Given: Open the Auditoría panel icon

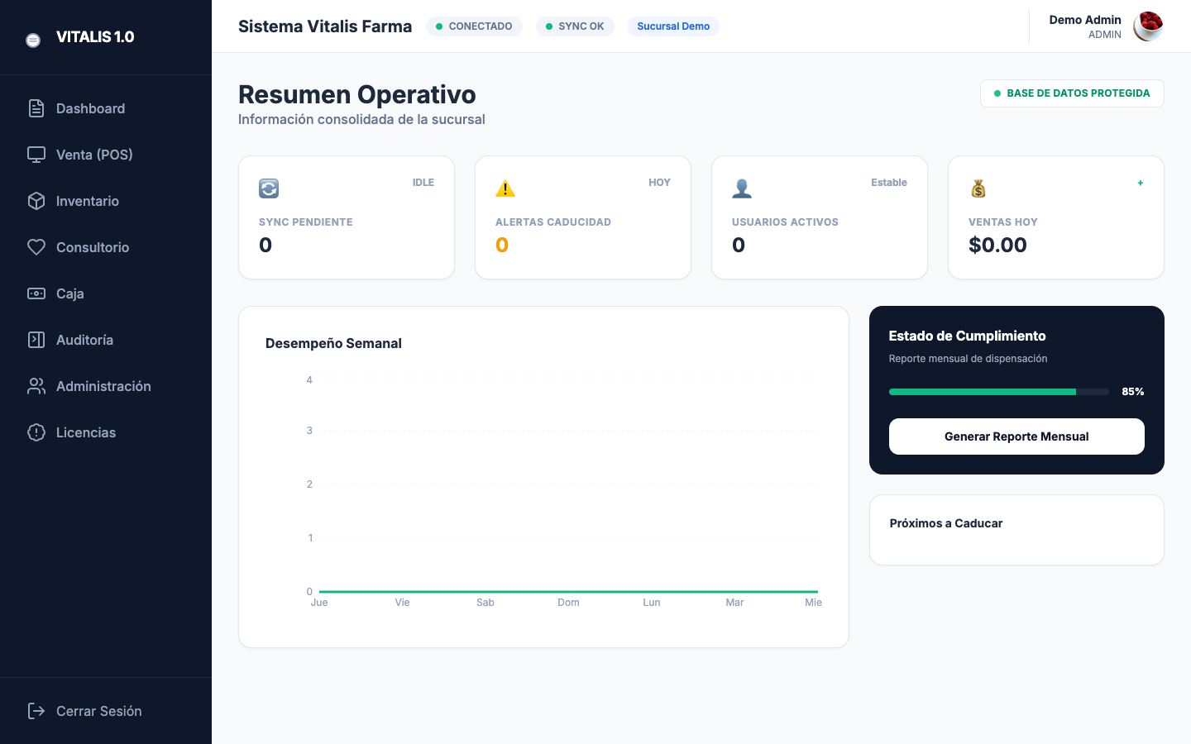Looking at the screenshot, I should (x=36, y=340).
